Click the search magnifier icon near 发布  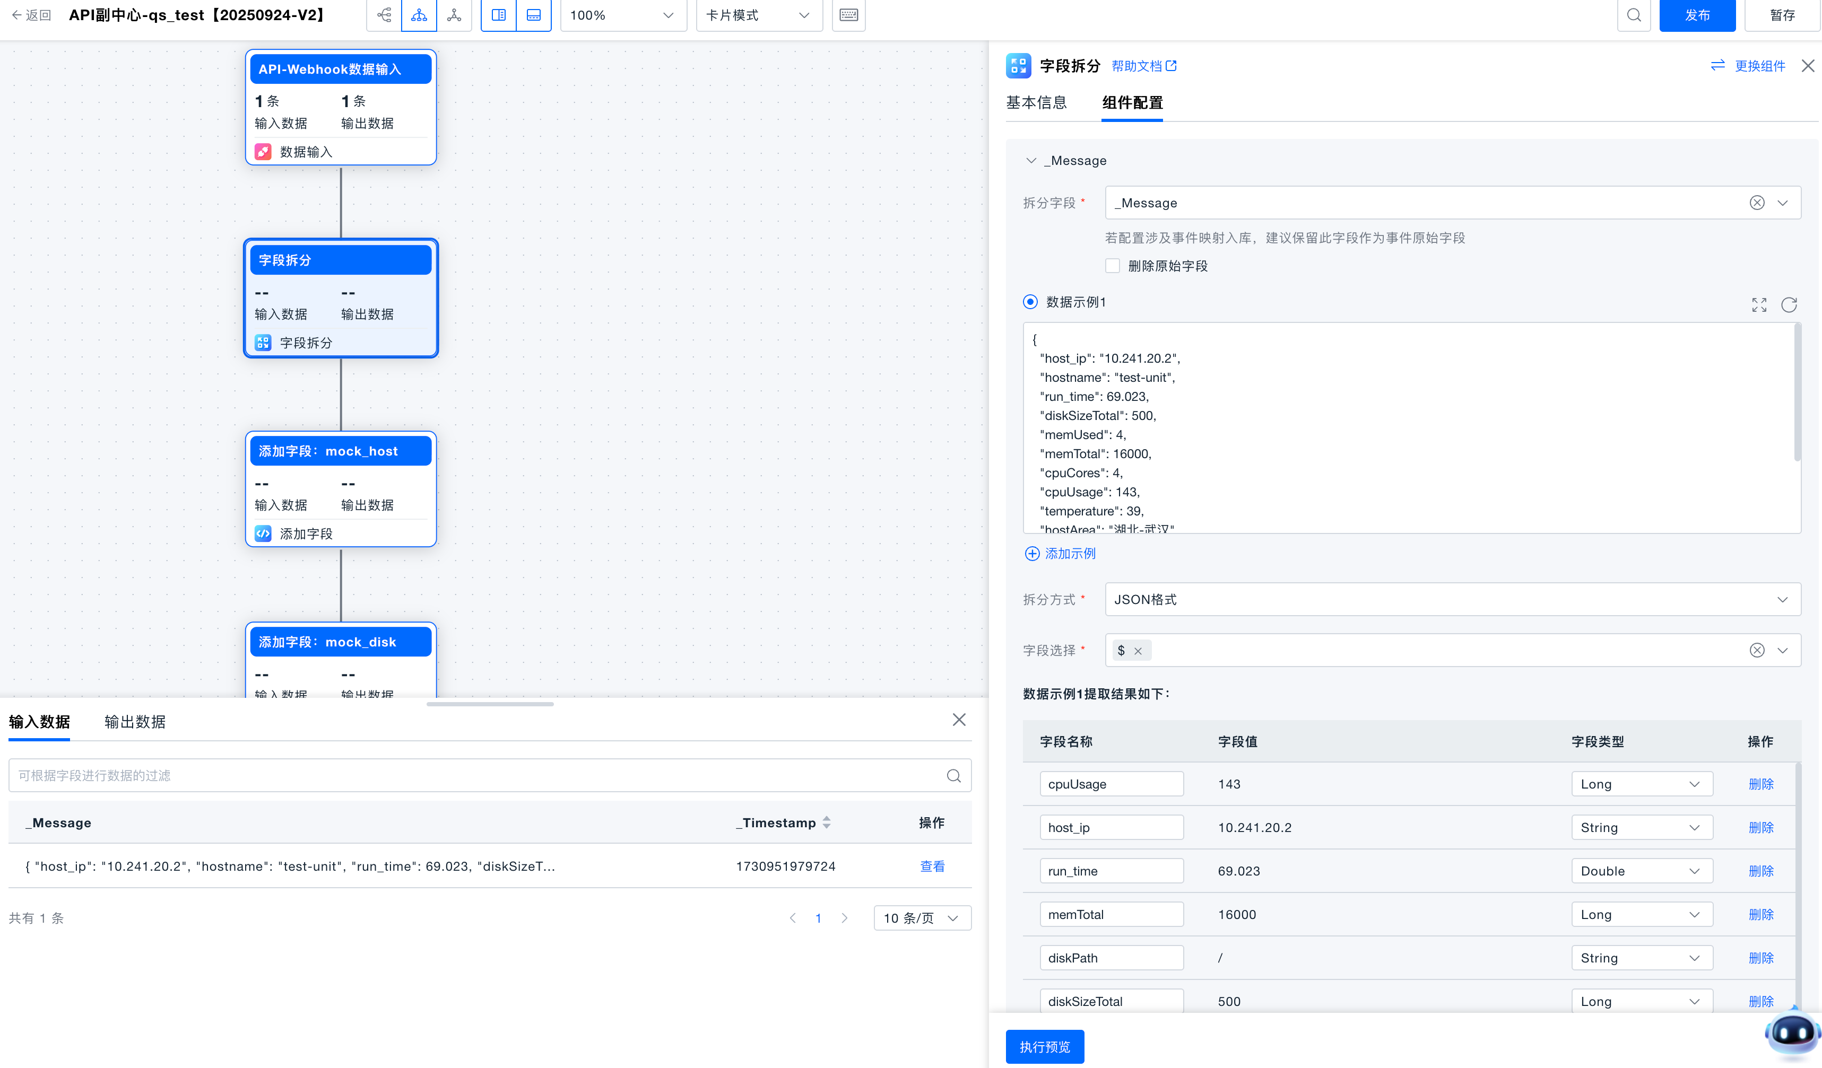[x=1633, y=14]
